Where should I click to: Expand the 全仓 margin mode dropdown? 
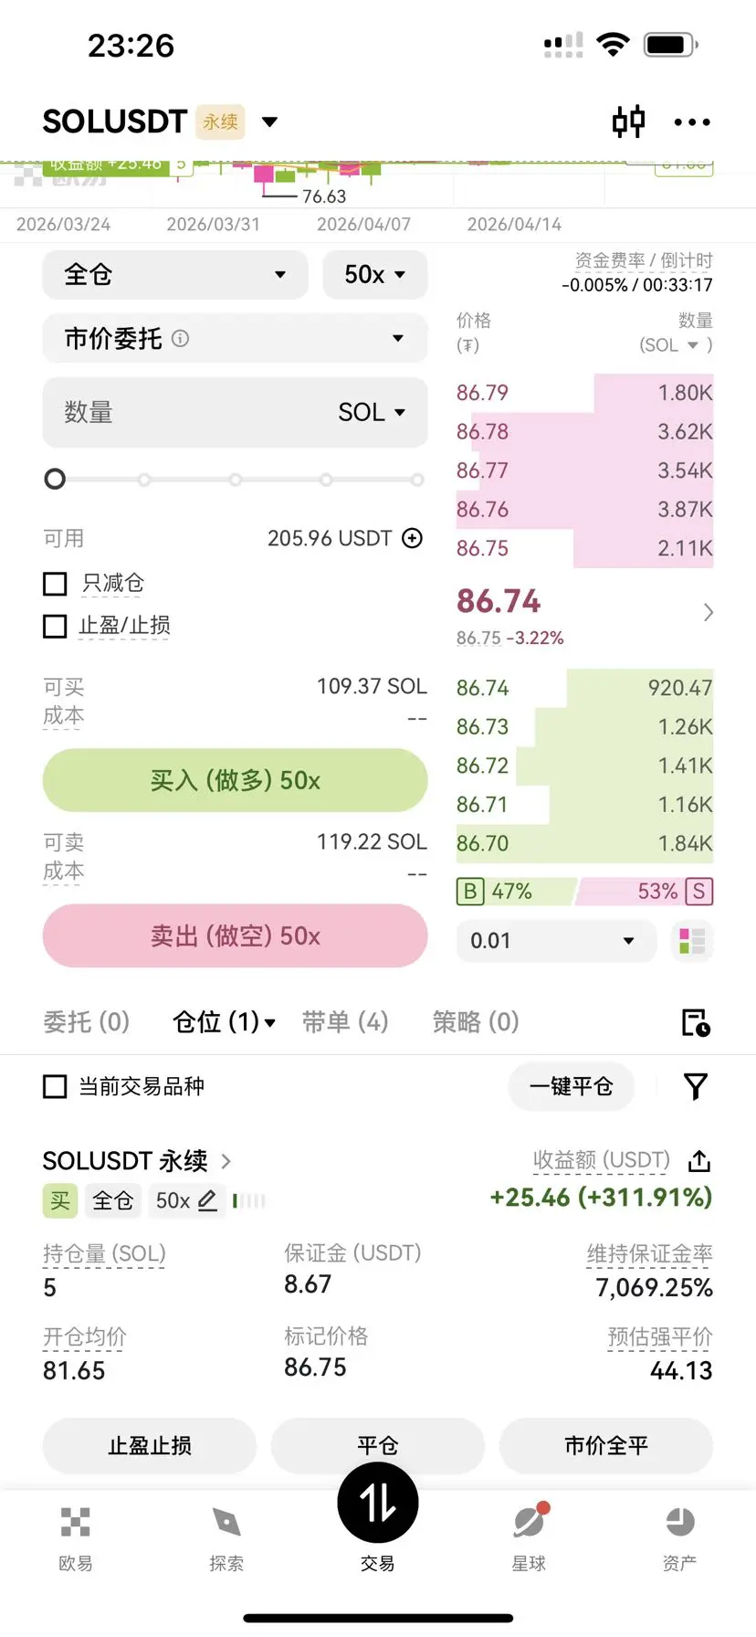pos(175,275)
